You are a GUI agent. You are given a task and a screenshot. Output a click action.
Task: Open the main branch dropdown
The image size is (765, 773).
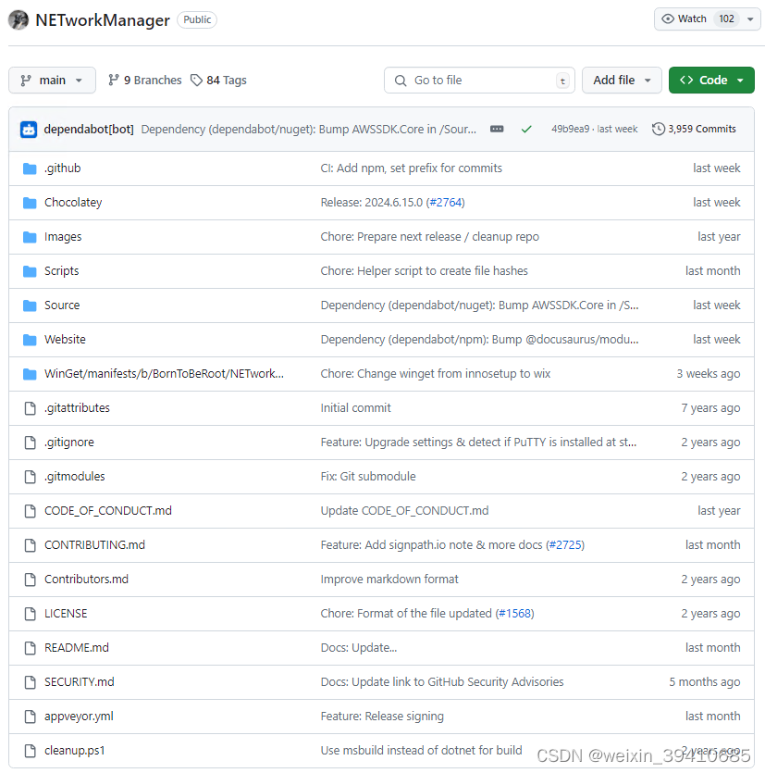[52, 81]
